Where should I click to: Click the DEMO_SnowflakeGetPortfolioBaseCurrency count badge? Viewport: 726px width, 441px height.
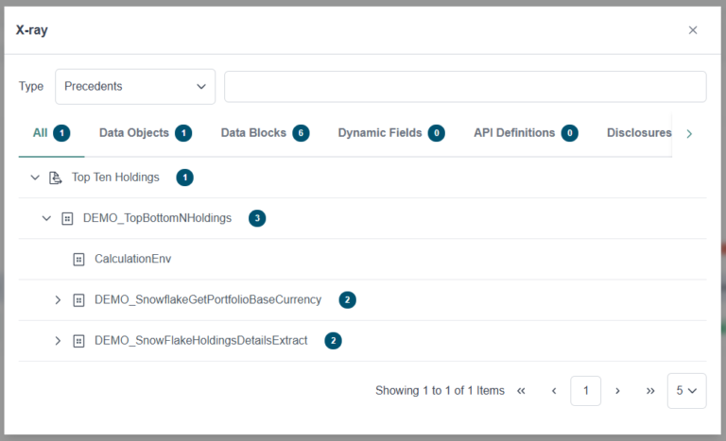[x=347, y=300]
